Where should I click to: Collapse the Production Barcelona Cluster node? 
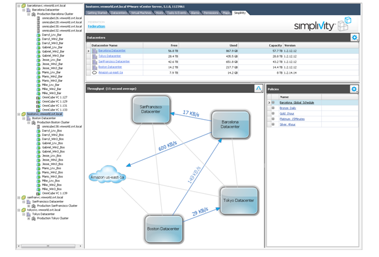pos(29,14)
